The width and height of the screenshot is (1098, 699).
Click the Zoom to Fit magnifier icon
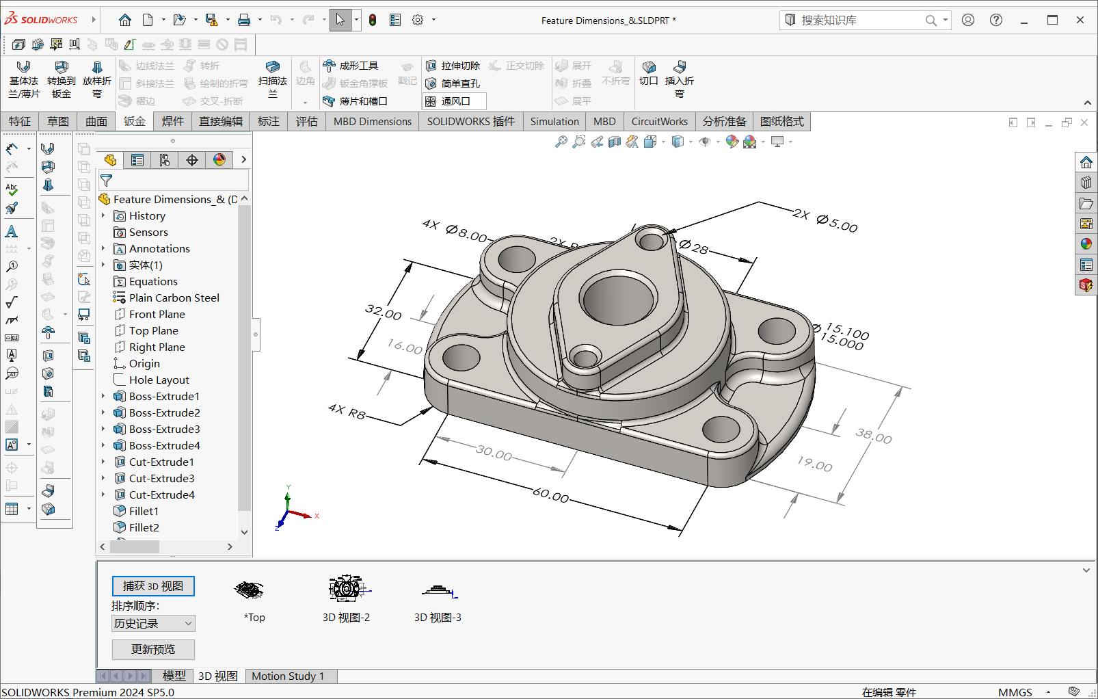pyautogui.click(x=561, y=142)
